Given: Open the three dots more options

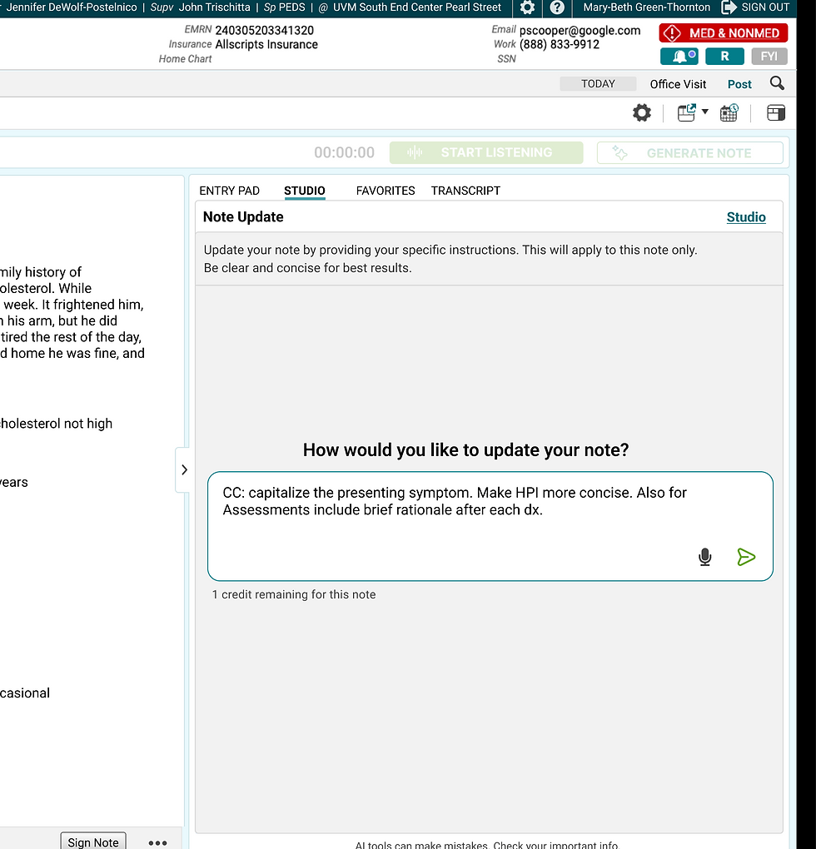Looking at the screenshot, I should coord(157,842).
